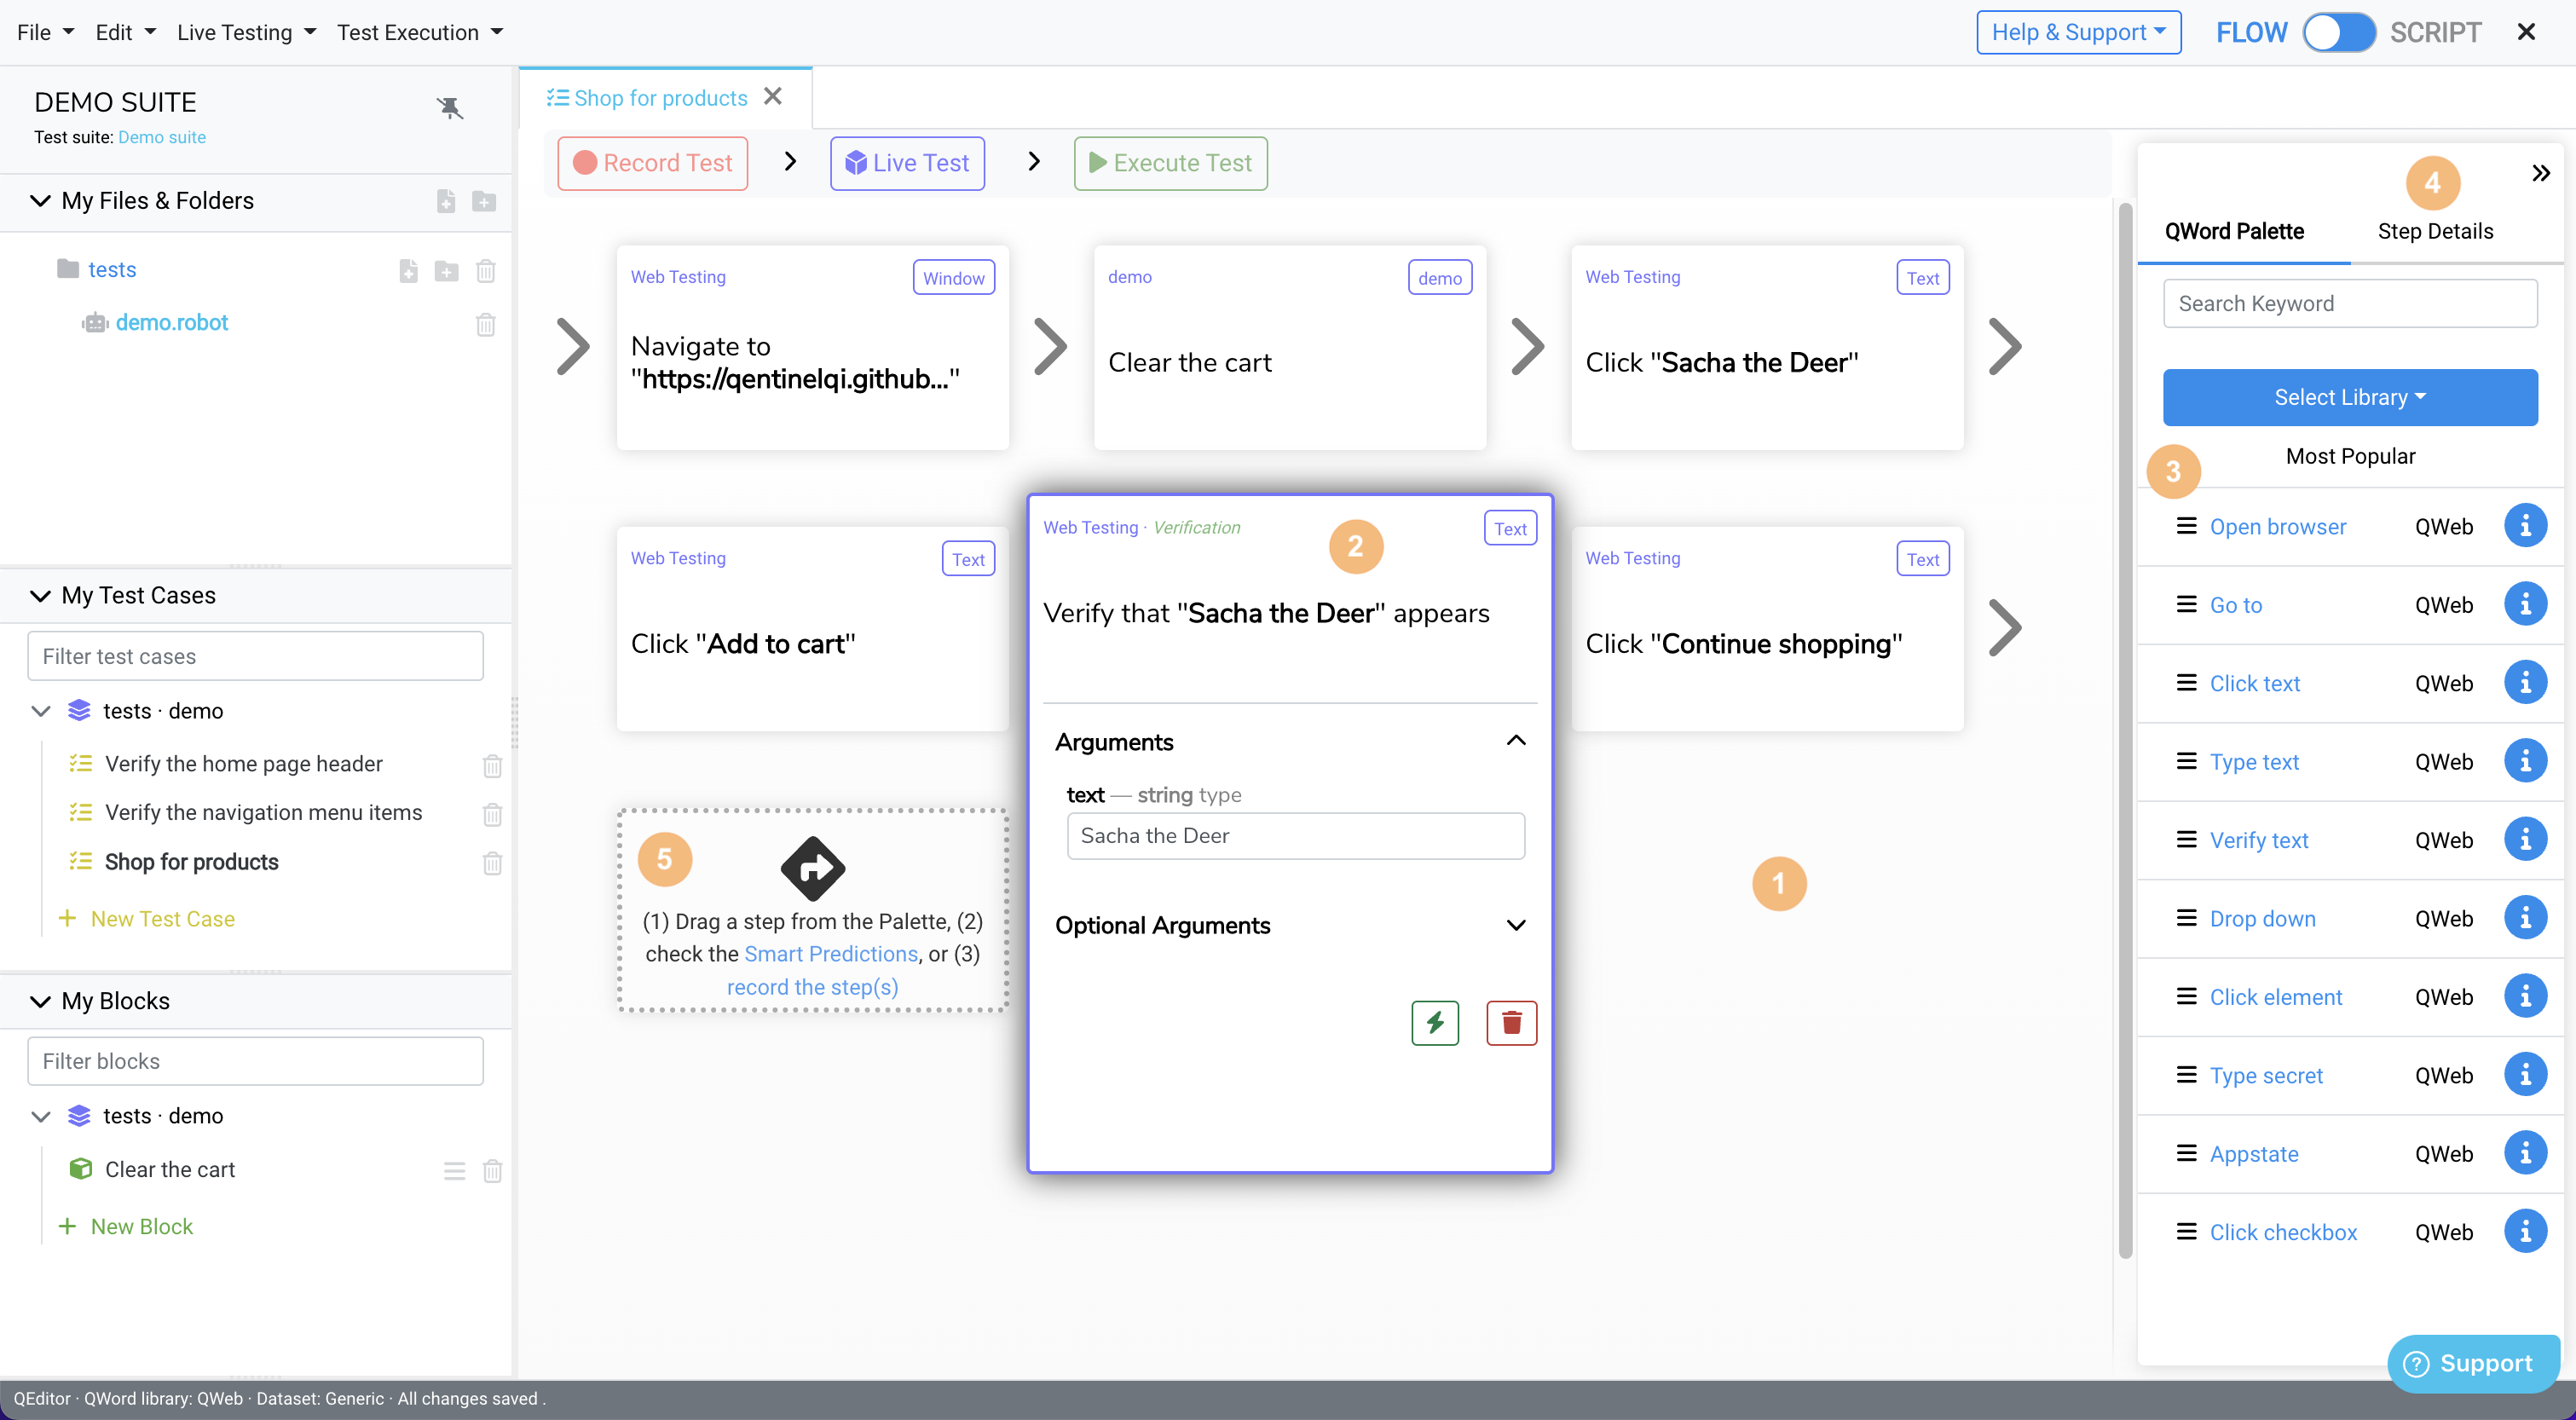
Task: Delete the step with the red trash button
Action: coord(1511,1023)
